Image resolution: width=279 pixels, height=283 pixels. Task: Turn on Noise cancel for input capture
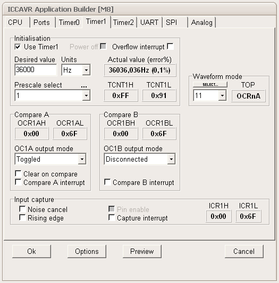point(22,209)
